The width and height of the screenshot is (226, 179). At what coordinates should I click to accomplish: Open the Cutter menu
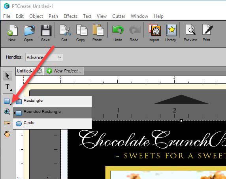[119, 16]
